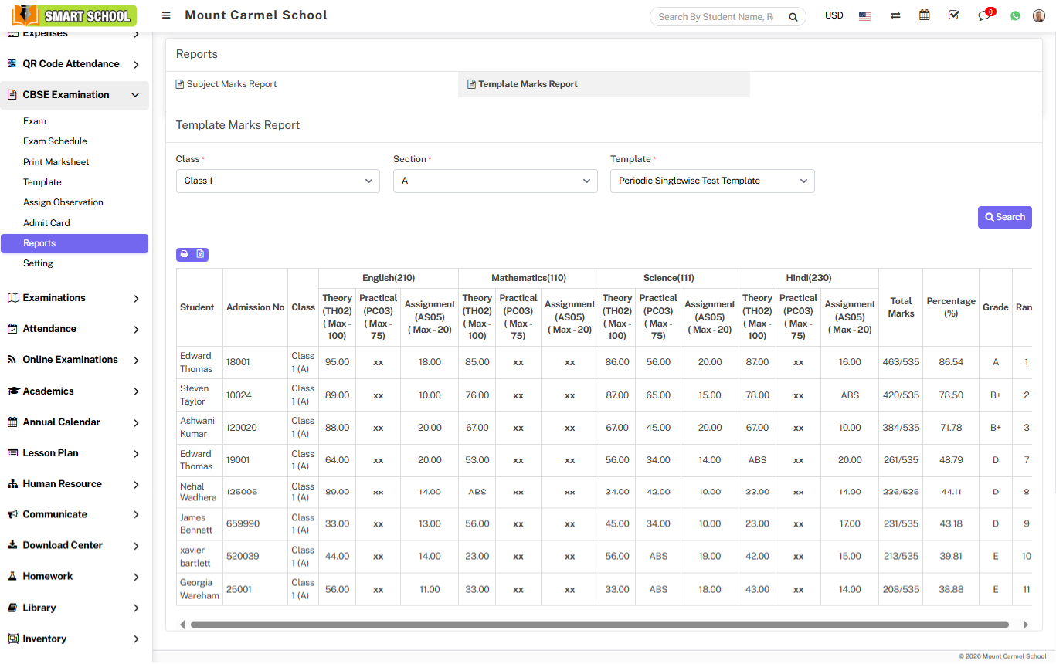Open the calendar icon in top bar

[924, 15]
